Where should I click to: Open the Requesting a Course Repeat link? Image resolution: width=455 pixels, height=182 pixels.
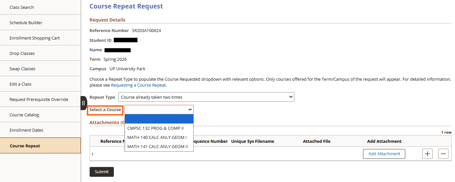click(139, 85)
